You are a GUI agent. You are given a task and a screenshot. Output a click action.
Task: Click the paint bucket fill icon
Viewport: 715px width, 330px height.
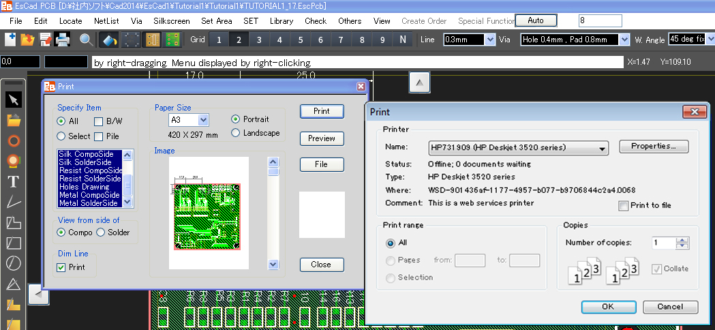tap(110, 40)
